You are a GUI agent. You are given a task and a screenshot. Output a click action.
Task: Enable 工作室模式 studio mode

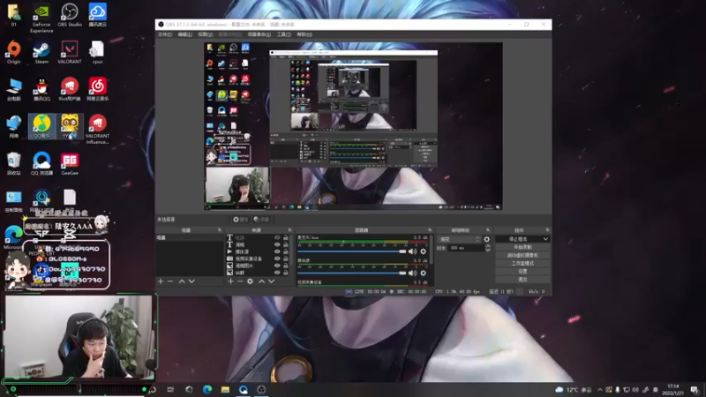(x=522, y=263)
